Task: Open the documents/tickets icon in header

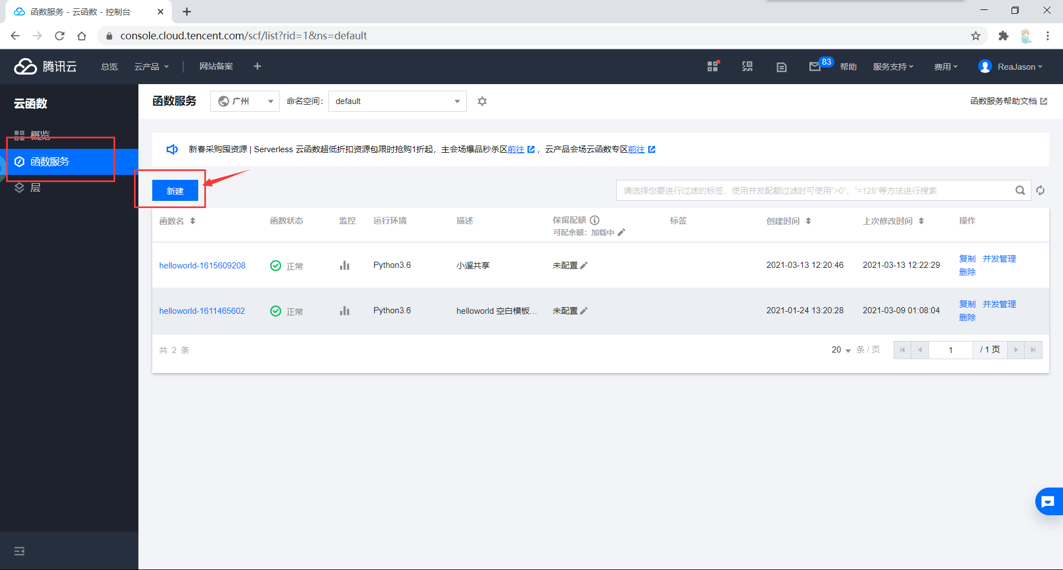Action: click(782, 67)
